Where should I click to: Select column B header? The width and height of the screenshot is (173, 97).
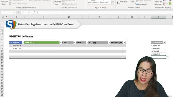[x=17, y=17]
